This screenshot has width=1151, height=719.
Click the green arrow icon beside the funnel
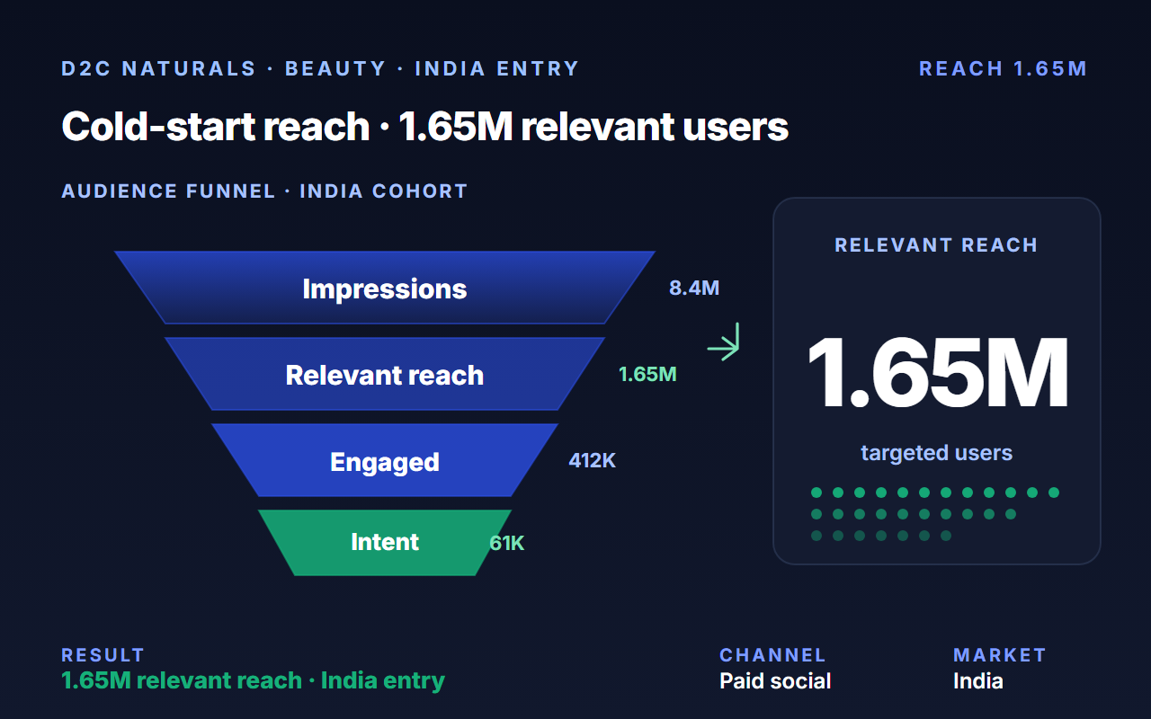(x=724, y=342)
